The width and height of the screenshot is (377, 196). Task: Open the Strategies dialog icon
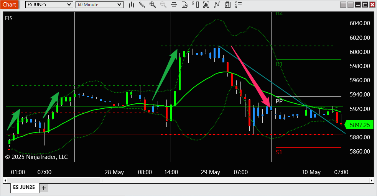click(228, 5)
